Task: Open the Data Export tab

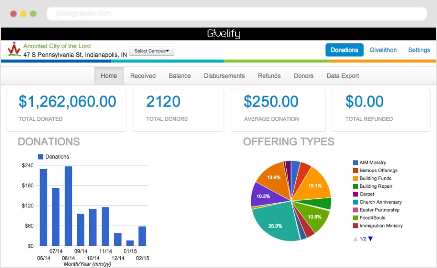Action: (x=342, y=76)
